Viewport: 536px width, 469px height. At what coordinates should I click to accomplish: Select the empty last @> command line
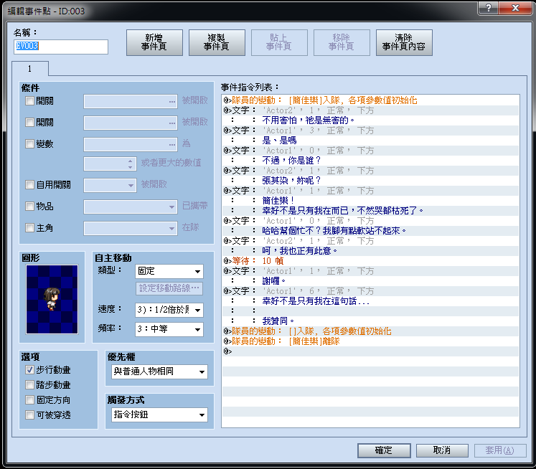[x=370, y=351]
